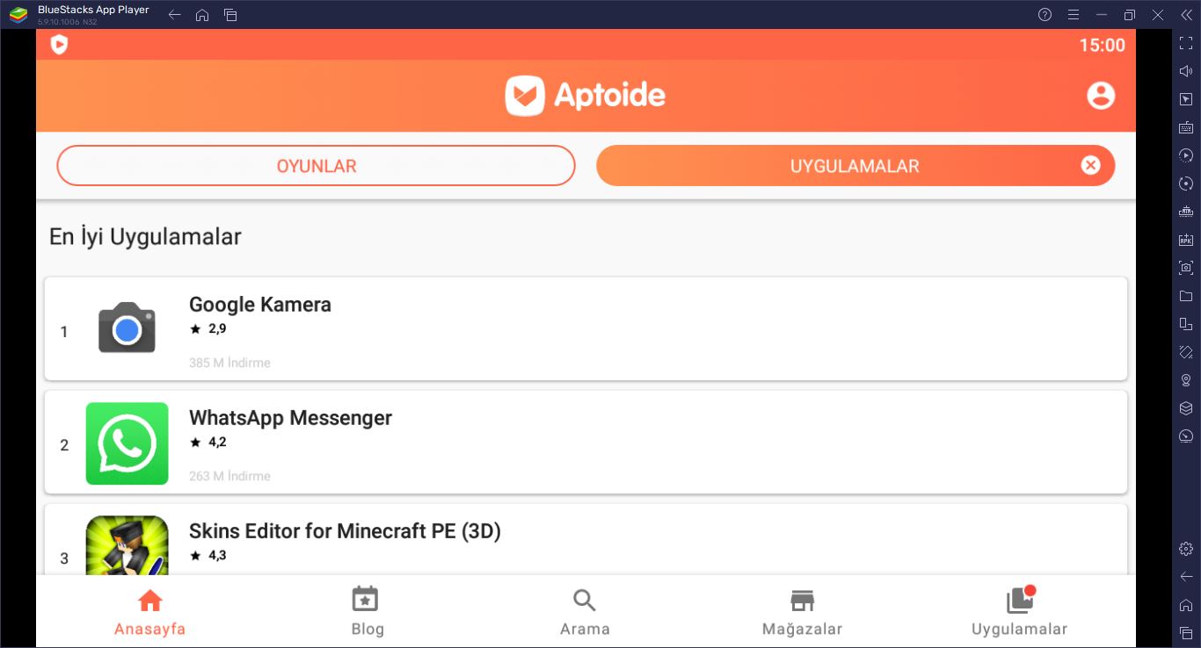Screen dimensions: 1201x648
Task: Select the UYGULAMALAR filter button
Action: pos(855,166)
